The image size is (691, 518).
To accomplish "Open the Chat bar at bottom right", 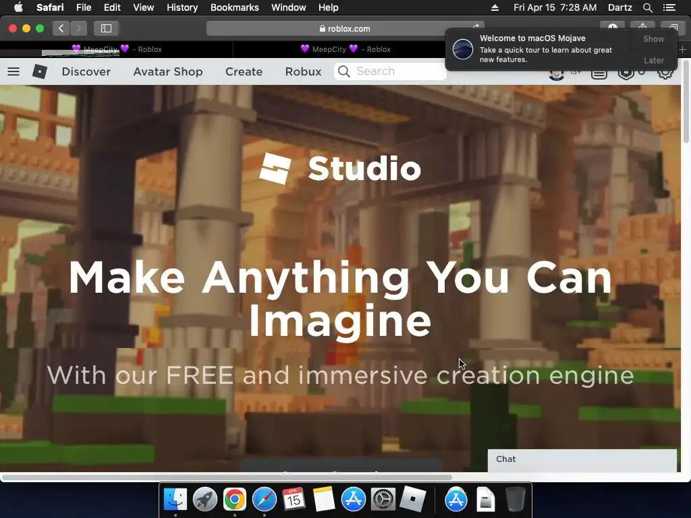I will (x=582, y=460).
